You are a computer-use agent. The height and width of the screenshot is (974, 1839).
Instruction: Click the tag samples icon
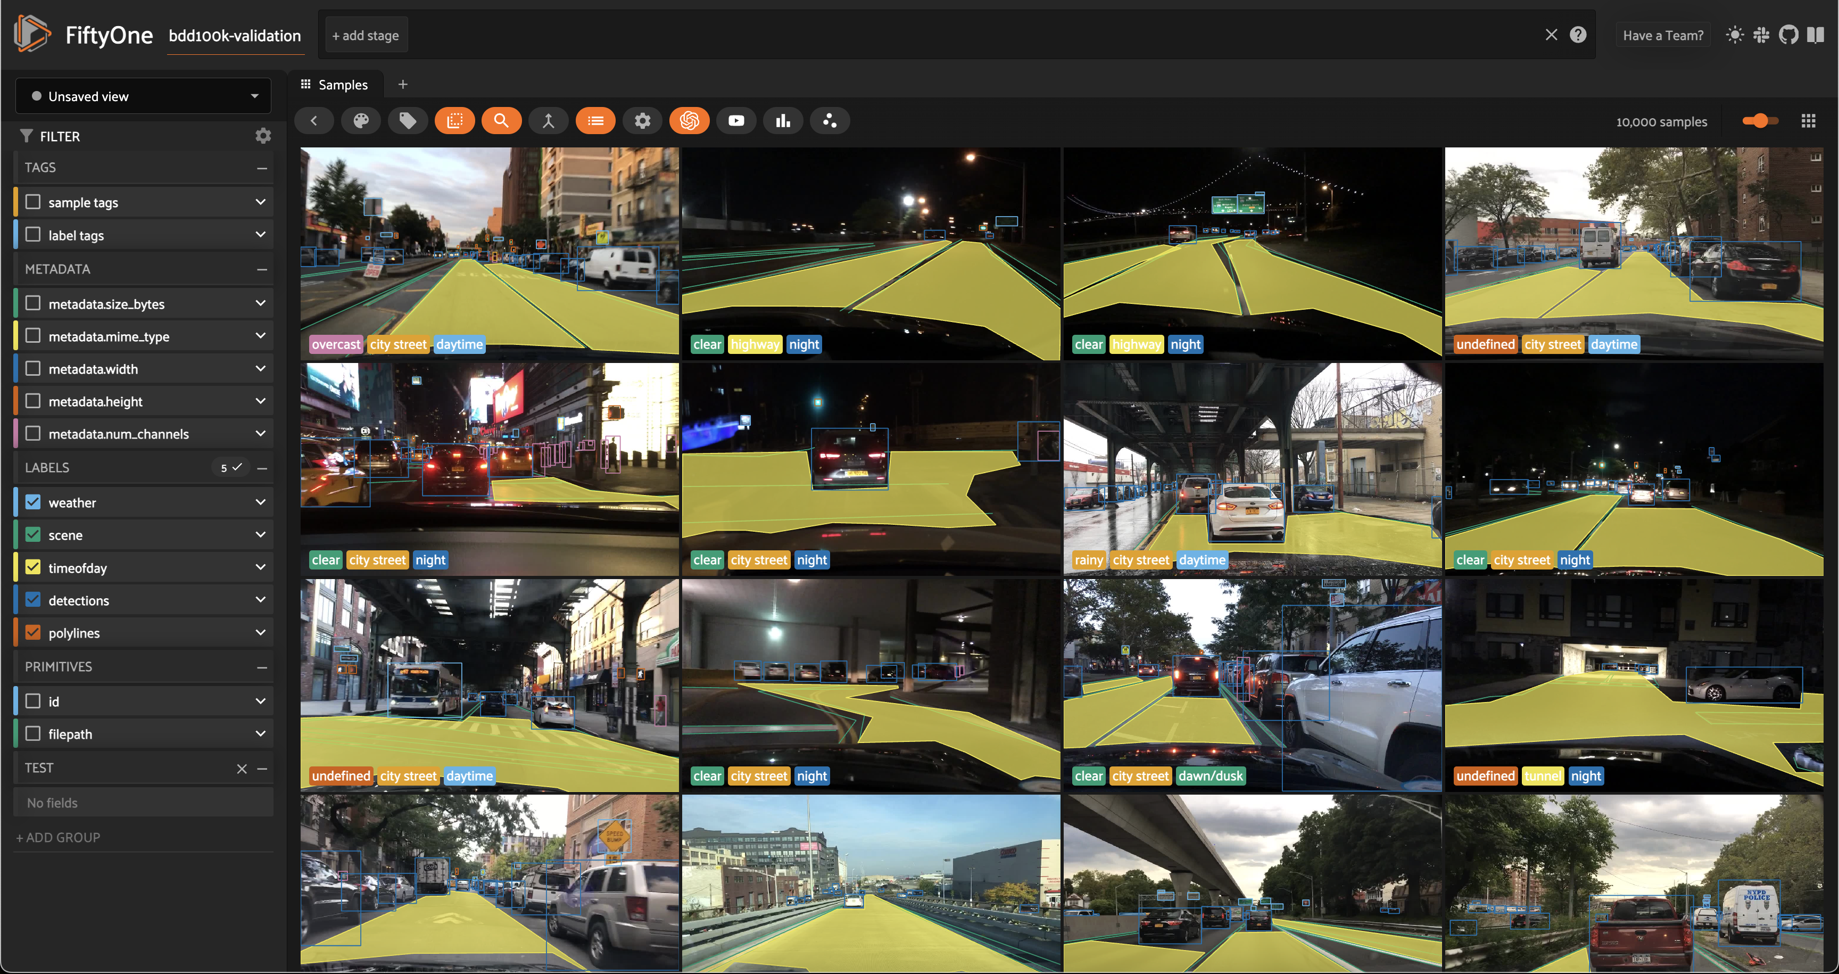point(408,121)
